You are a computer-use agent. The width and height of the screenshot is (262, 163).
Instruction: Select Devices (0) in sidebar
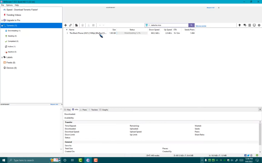[11, 68]
